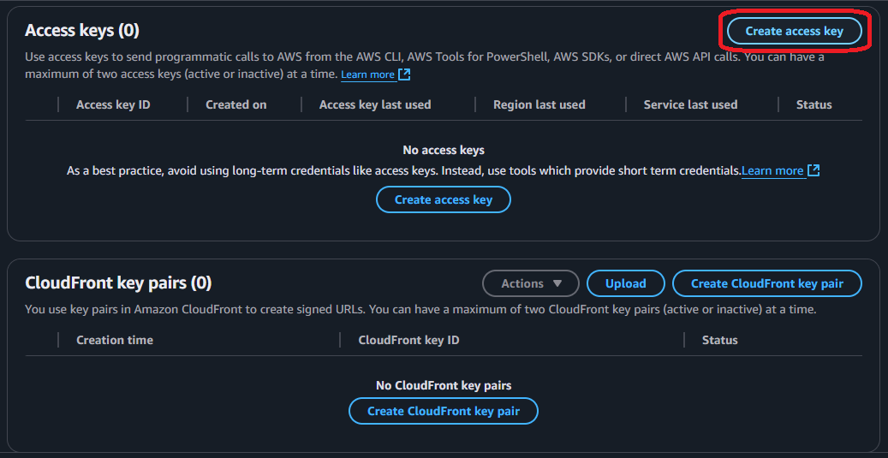Sort by Created on column header
The image size is (888, 458).
[x=235, y=104]
